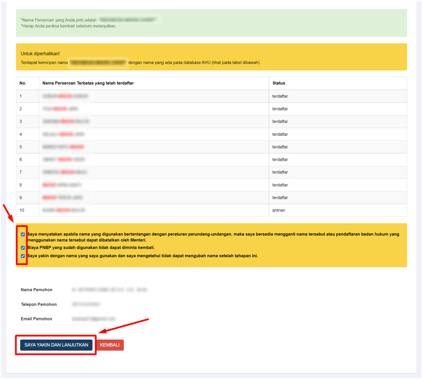Click the blurred Nama Pemohon value
This screenshot has height=379, width=422.
click(x=110, y=290)
